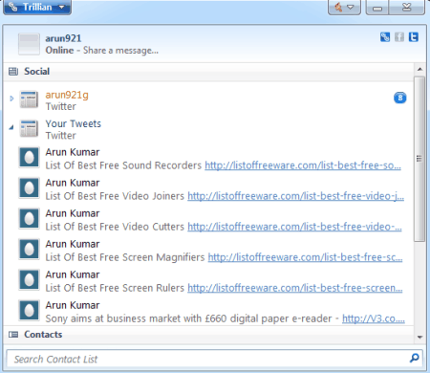Click the unread count badge showing 8
The image size is (430, 373).
(400, 98)
